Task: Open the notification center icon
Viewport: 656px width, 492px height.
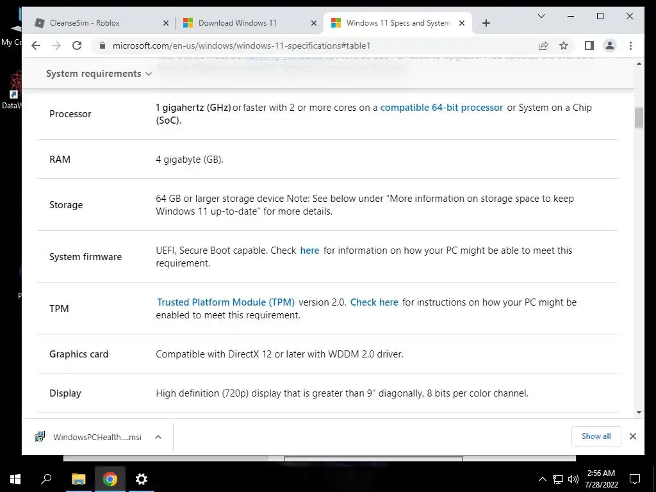Action: click(x=635, y=479)
